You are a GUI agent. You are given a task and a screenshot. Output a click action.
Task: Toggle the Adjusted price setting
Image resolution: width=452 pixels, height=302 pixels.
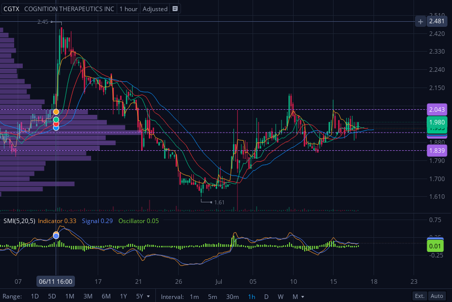[x=155, y=9]
